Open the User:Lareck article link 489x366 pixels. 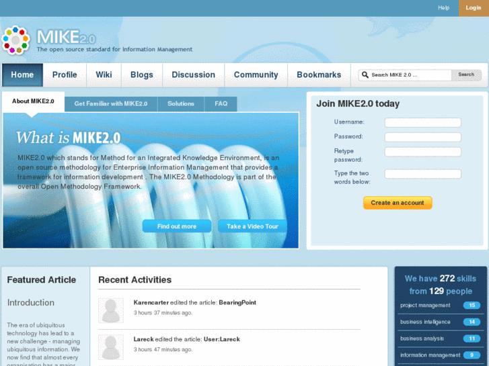(x=222, y=339)
